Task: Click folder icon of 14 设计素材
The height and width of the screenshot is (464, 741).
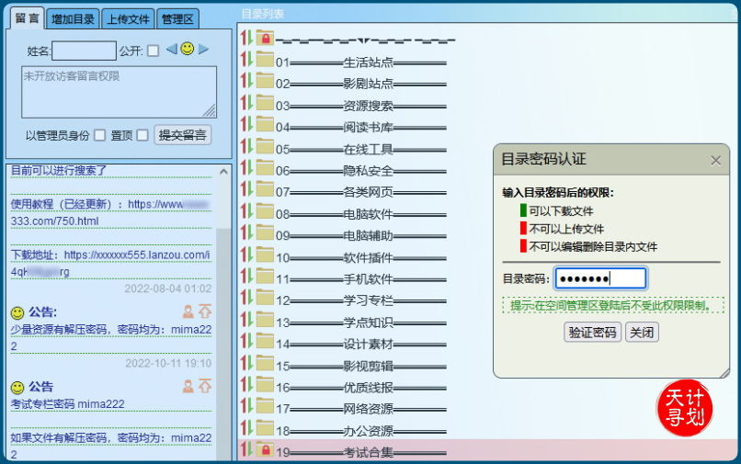Action: (265, 341)
